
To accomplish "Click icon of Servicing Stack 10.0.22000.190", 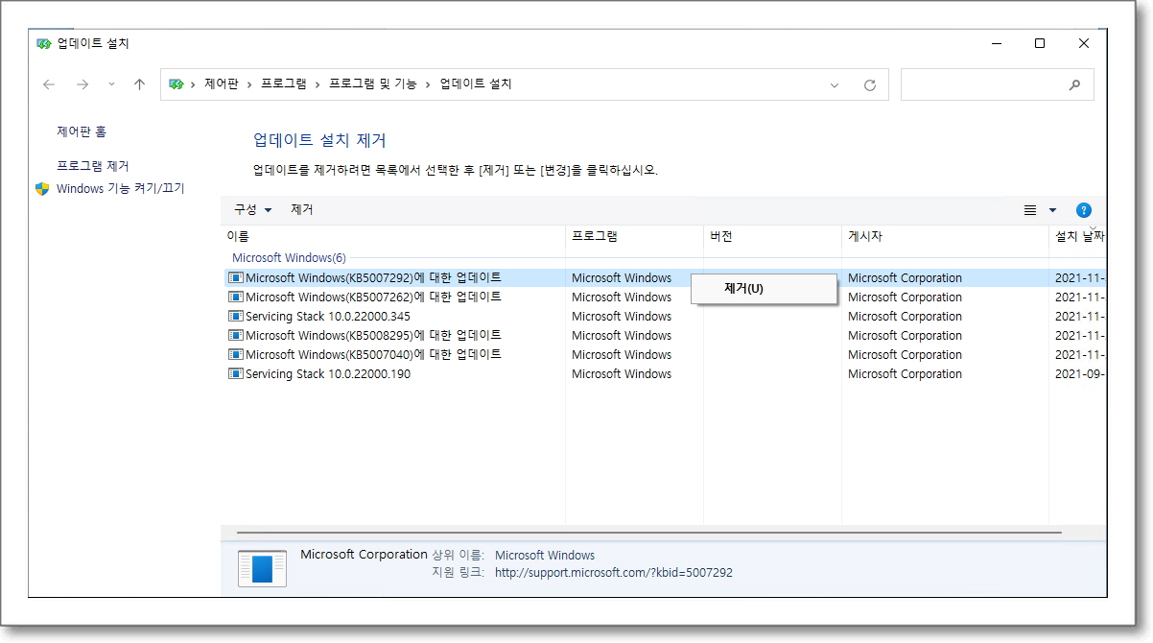I will pos(236,374).
